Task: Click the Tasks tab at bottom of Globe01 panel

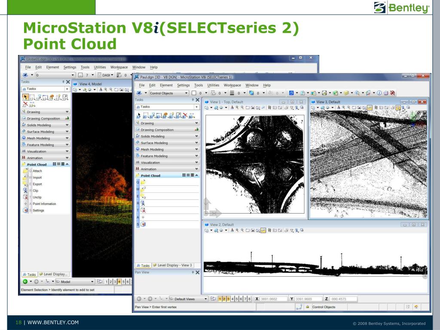Action: 30,275
